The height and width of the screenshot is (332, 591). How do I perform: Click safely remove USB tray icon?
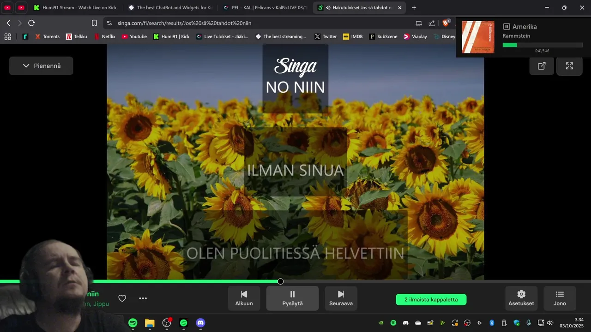tap(504, 323)
